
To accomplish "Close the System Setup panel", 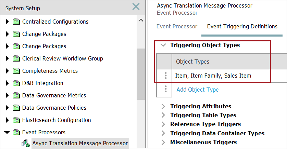I will coord(136,6).
